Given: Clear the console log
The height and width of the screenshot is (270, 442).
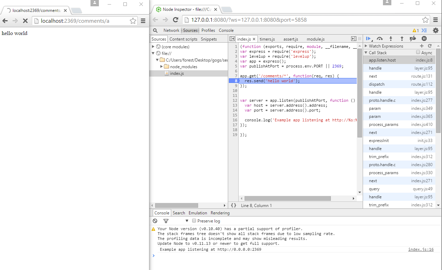Looking at the screenshot, I should click(155, 221).
